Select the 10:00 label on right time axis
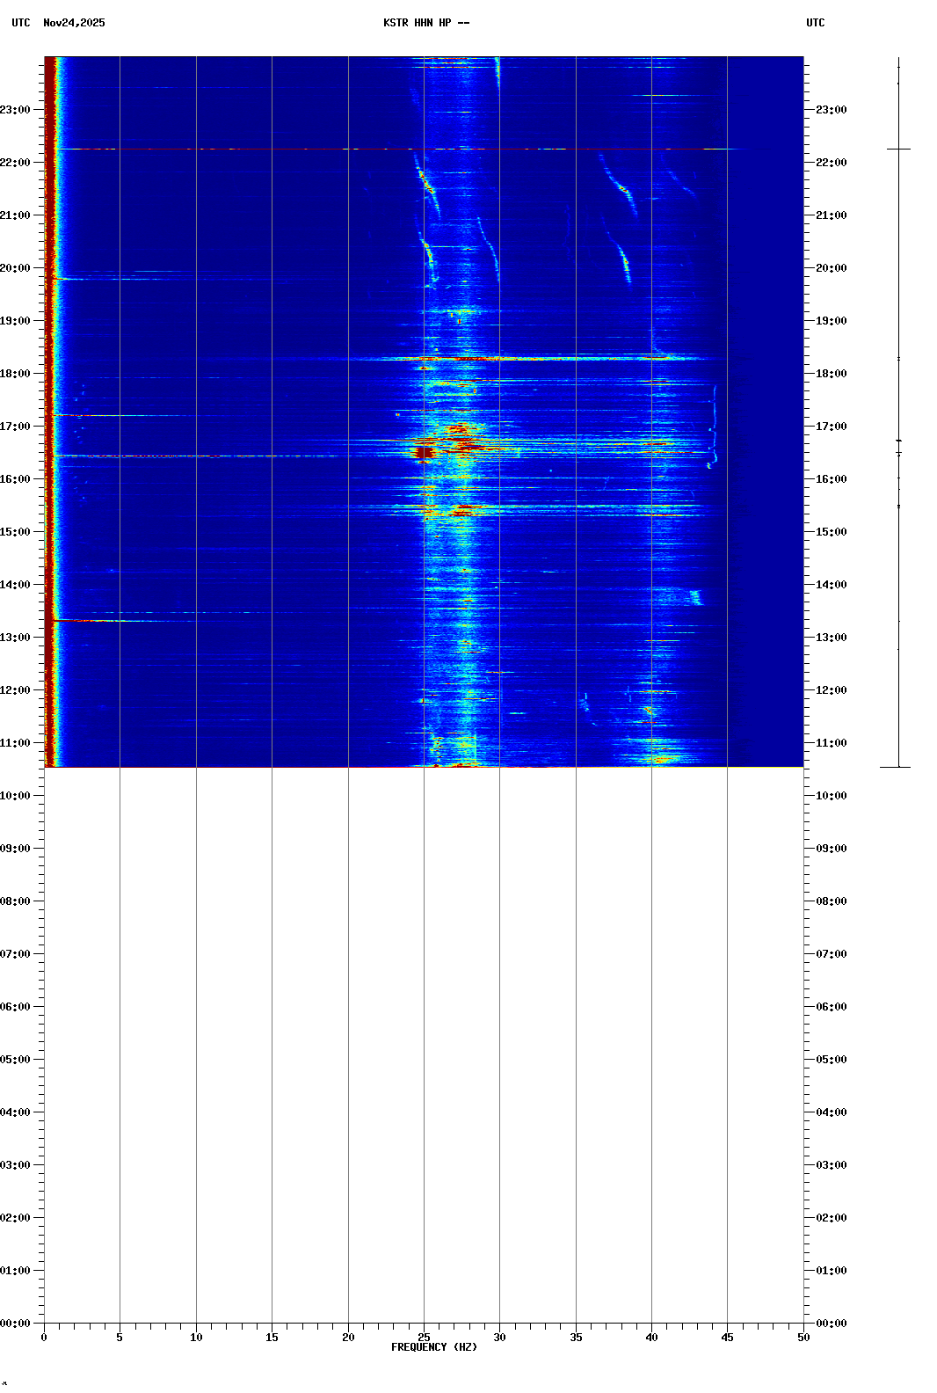 pos(831,796)
